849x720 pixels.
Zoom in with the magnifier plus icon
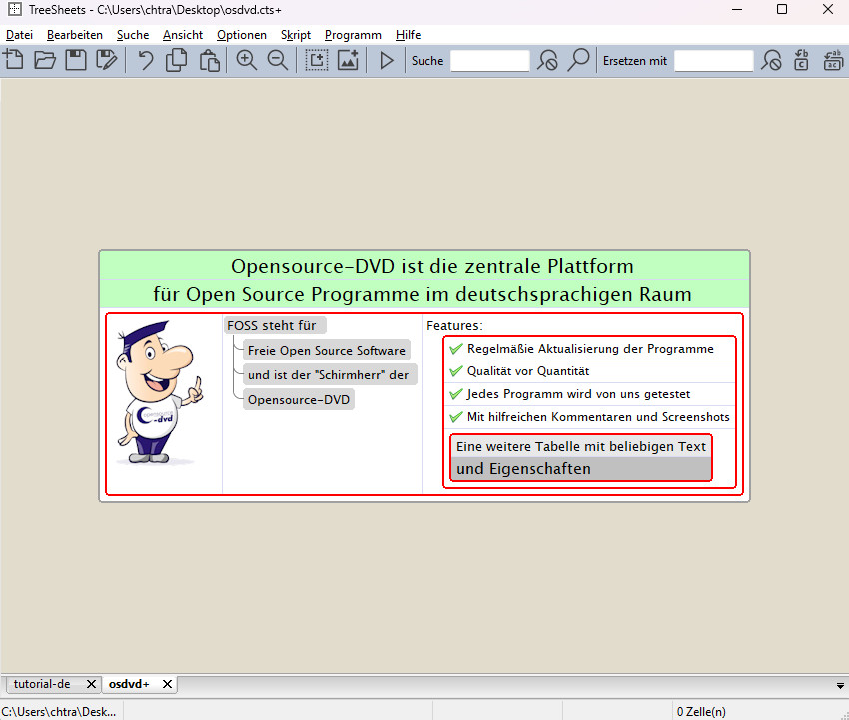pos(247,60)
